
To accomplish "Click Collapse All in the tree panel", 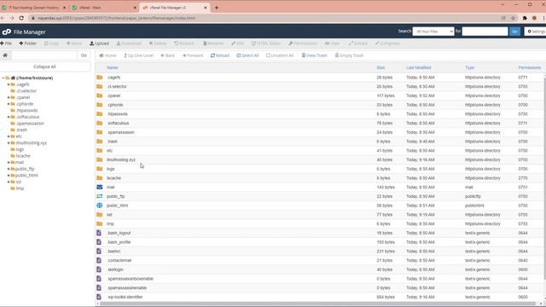I will coord(44,67).
